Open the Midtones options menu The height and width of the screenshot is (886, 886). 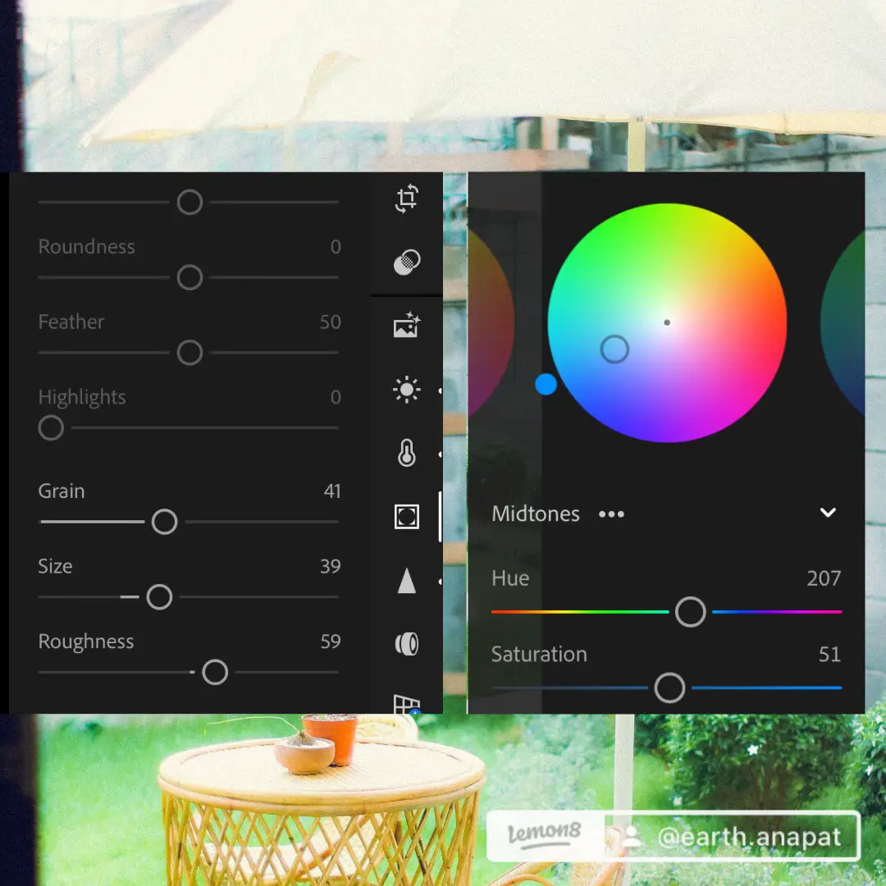[x=611, y=514]
